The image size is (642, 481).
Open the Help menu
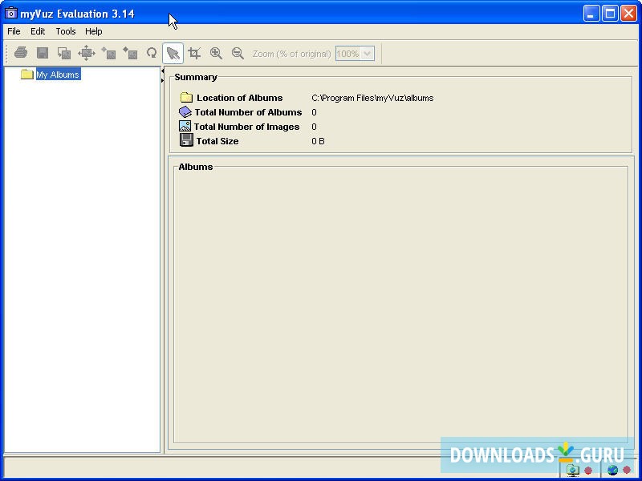(x=93, y=31)
